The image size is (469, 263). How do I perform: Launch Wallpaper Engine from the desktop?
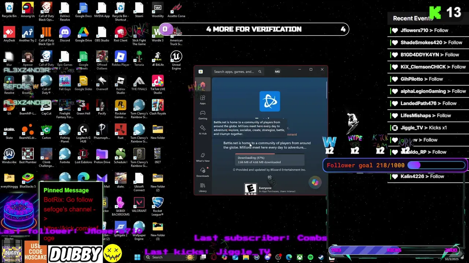pos(139,231)
